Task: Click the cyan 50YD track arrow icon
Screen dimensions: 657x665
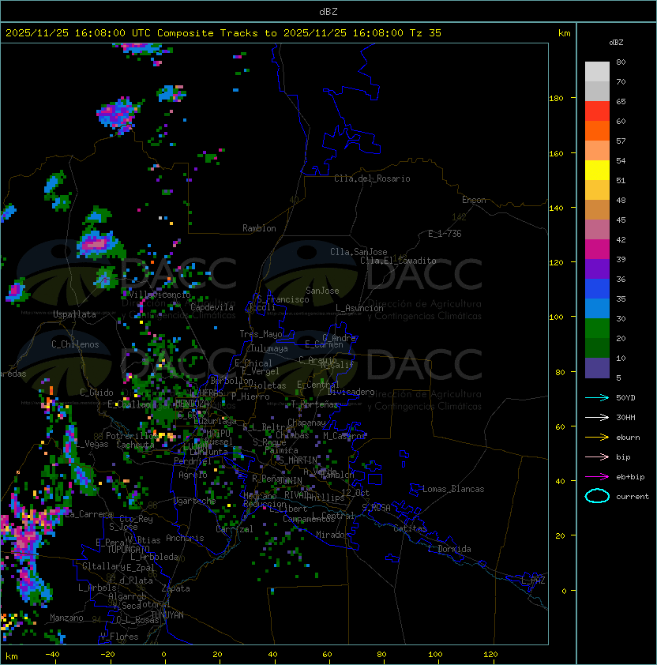Action: point(597,397)
